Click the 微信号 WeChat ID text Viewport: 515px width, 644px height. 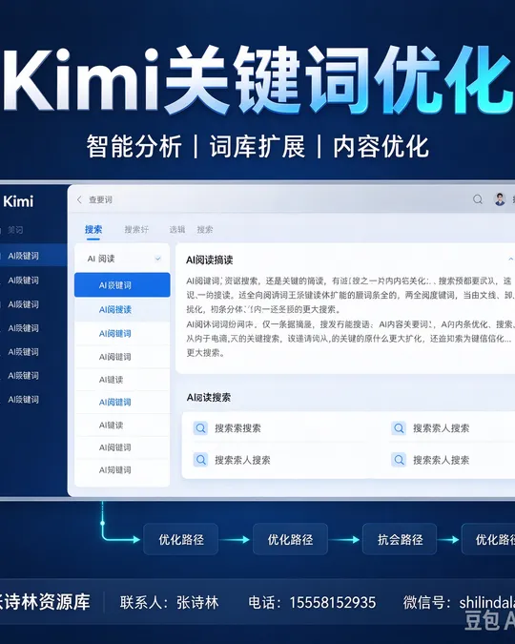pyautogui.click(x=459, y=603)
